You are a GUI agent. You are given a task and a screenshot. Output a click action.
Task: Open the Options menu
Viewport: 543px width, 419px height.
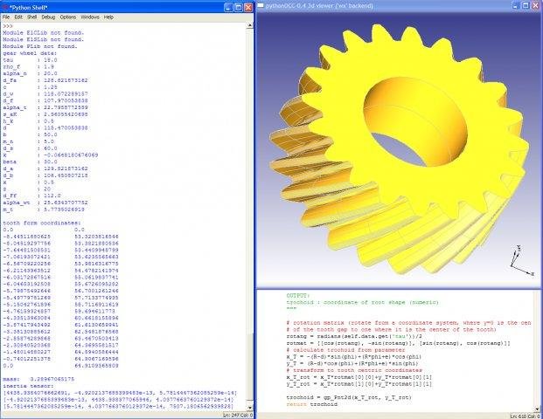click(x=68, y=17)
